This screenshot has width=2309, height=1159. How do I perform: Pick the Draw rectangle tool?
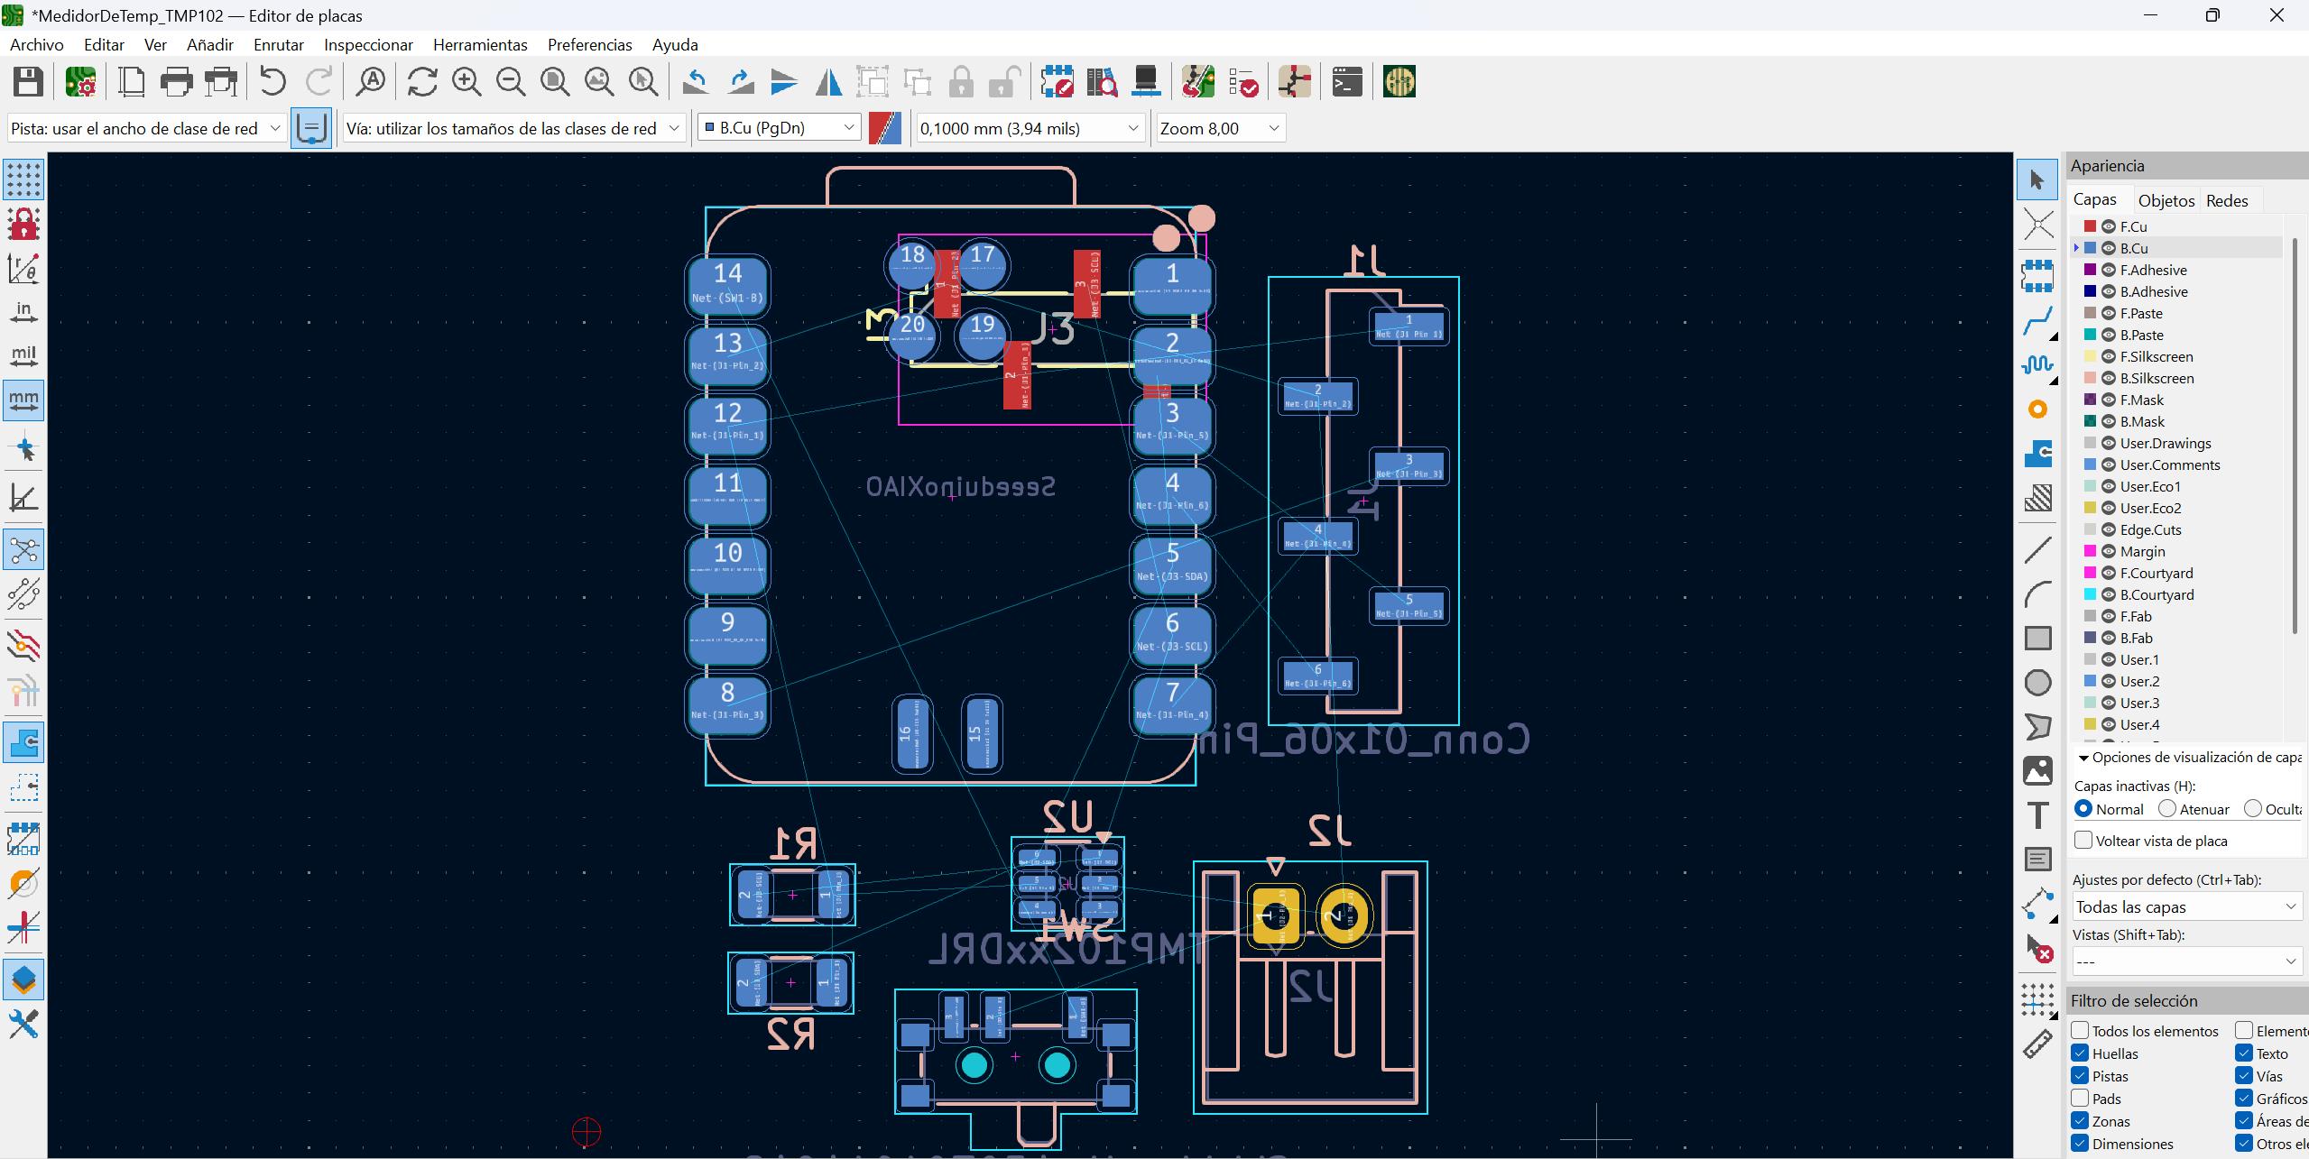pos(2037,639)
